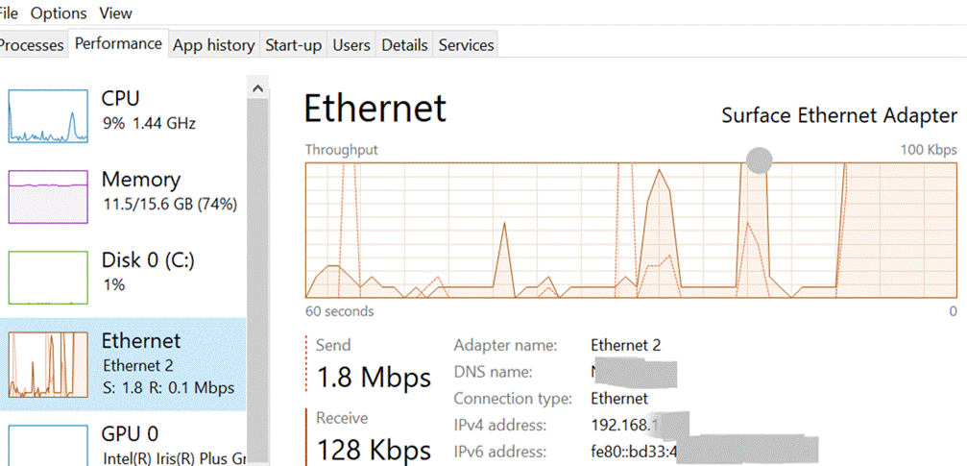Open the Disk 0 (C:) graph thumbnail
This screenshot has height=466, width=967.
pyautogui.click(x=48, y=278)
